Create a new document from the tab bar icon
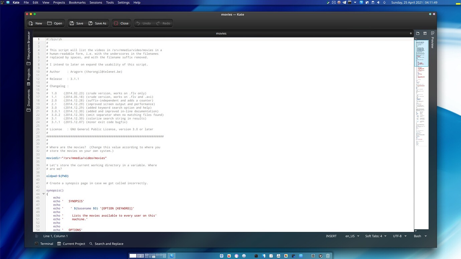The height and width of the screenshot is (259, 461). click(x=418, y=33)
